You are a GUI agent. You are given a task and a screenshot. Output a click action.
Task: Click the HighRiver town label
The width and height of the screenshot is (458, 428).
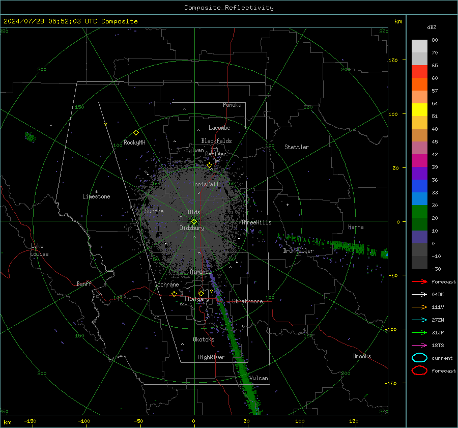[x=211, y=357]
